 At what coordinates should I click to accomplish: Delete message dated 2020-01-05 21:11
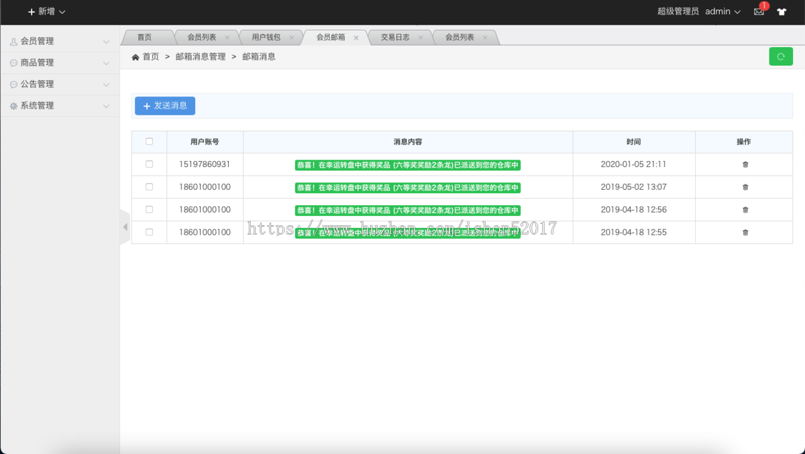pos(745,164)
